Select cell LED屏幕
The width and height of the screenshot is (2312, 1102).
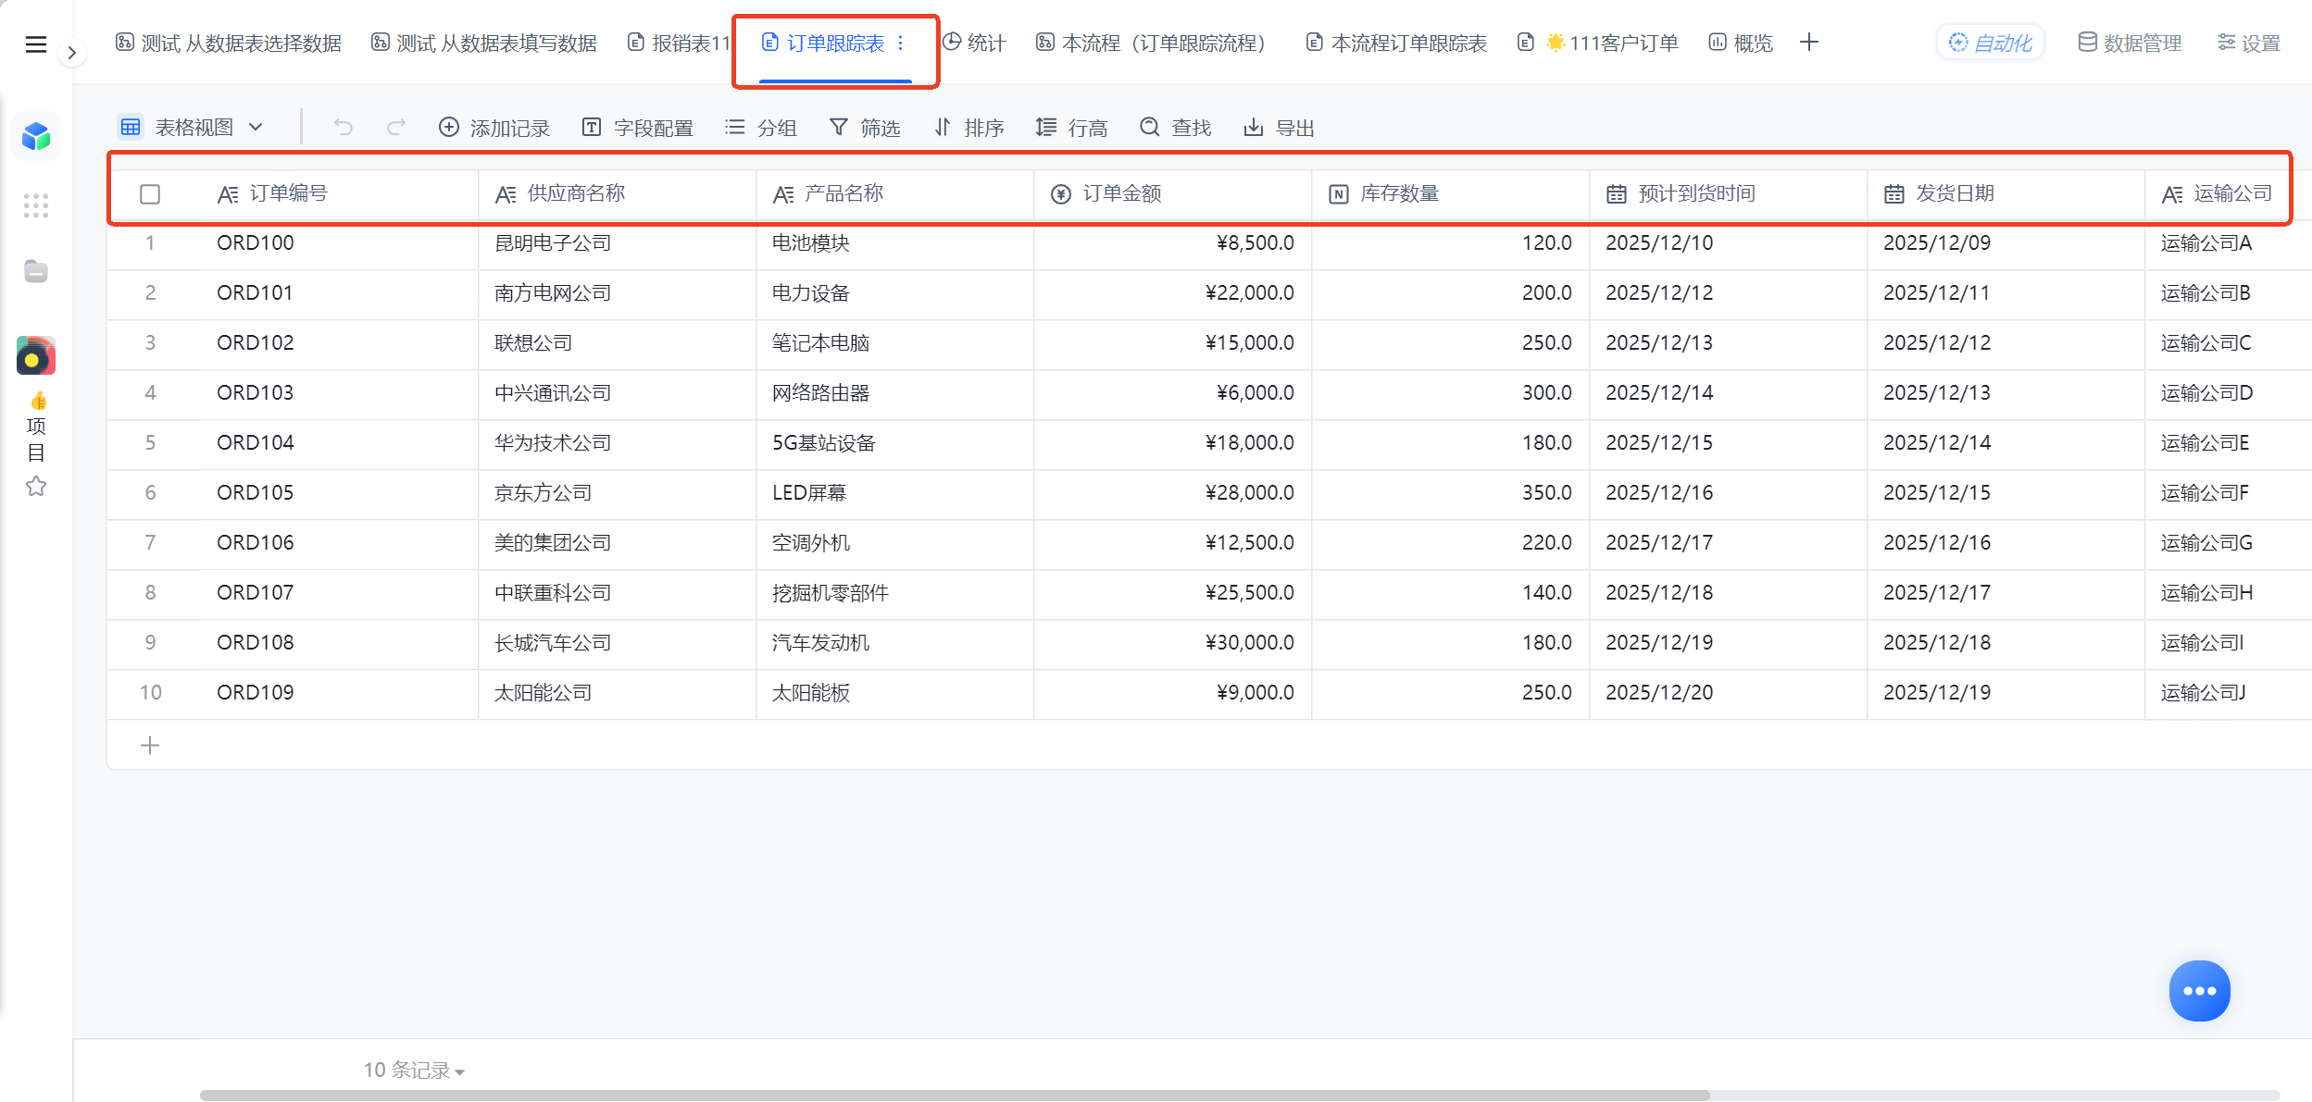(x=894, y=493)
